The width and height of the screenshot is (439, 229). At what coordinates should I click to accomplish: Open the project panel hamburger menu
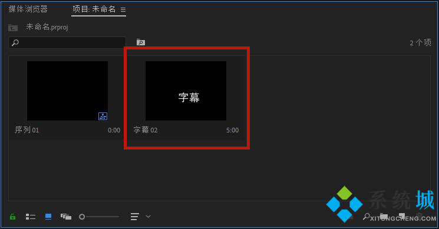[123, 10]
